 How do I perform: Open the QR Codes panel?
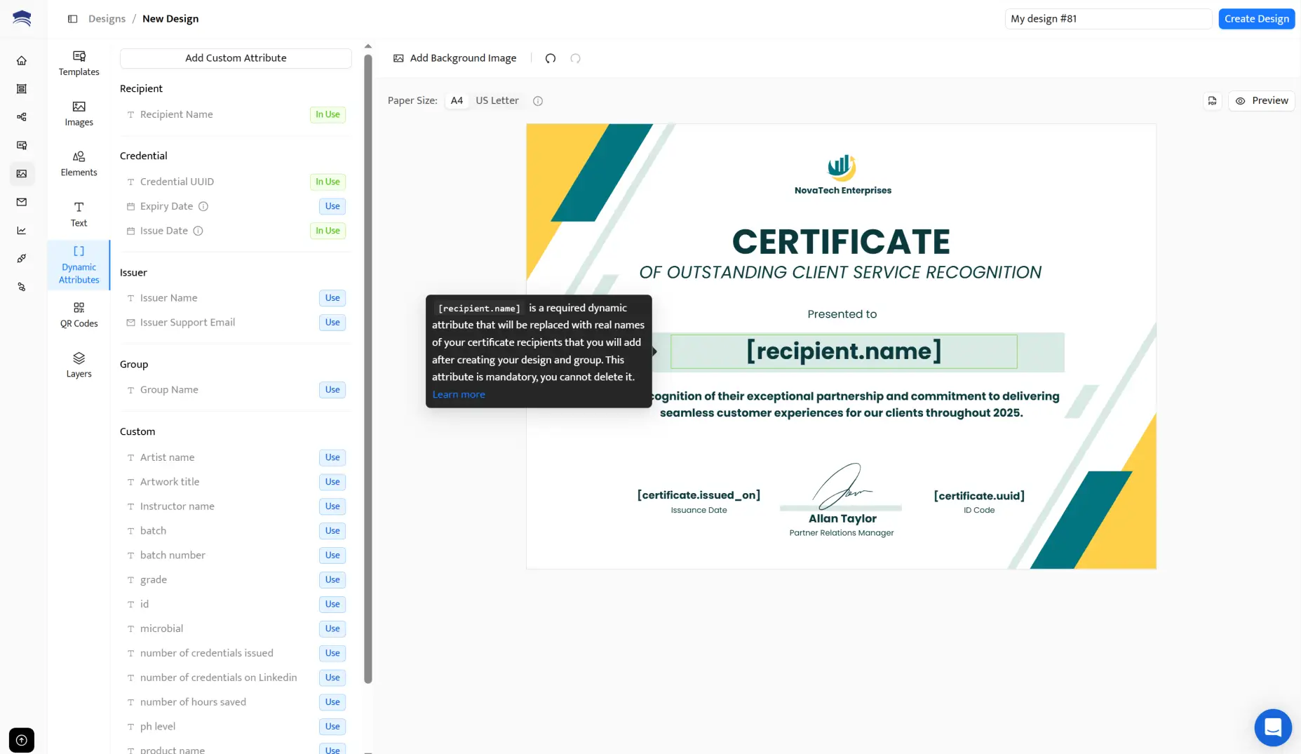pyautogui.click(x=79, y=315)
